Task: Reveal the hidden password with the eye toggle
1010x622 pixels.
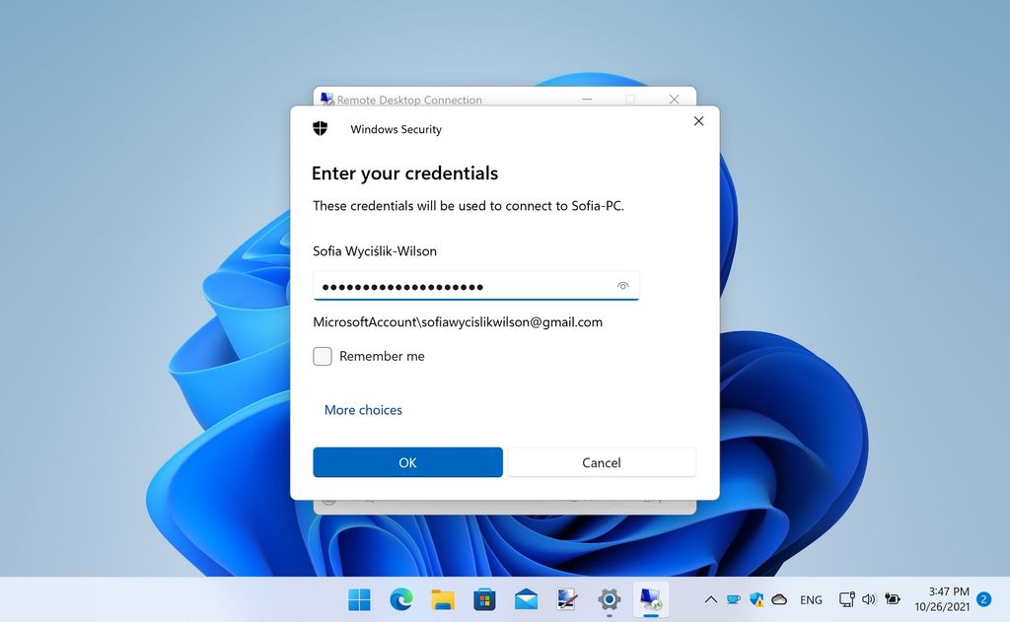Action: coord(623,285)
